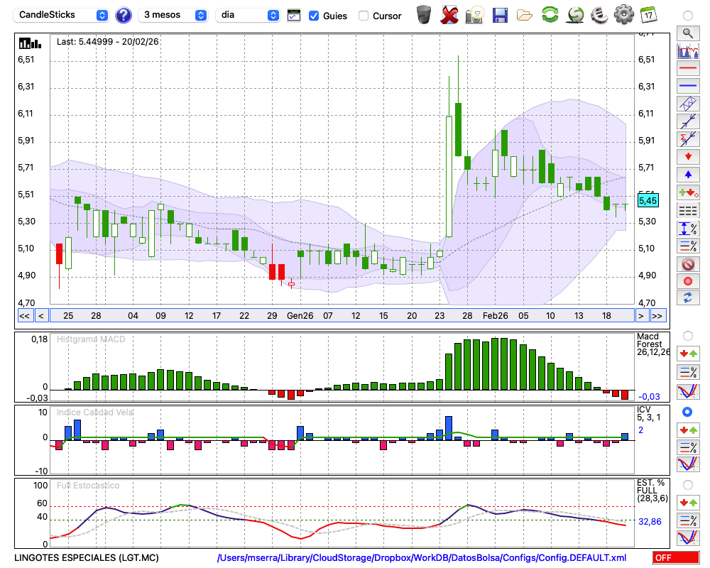Screen dimensions: 710x568
Task: Click the magnifying glass zoom tool
Action: tap(687, 33)
